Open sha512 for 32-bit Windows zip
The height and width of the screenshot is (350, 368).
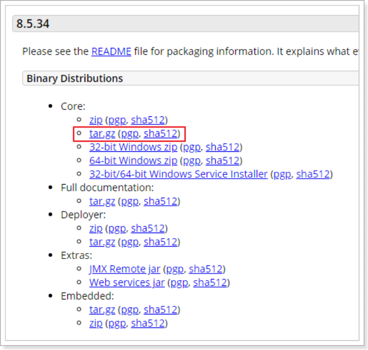point(223,148)
